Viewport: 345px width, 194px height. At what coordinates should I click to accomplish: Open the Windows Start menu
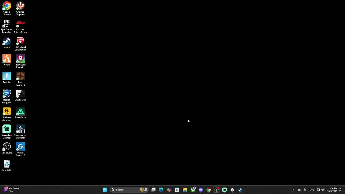[x=105, y=190]
